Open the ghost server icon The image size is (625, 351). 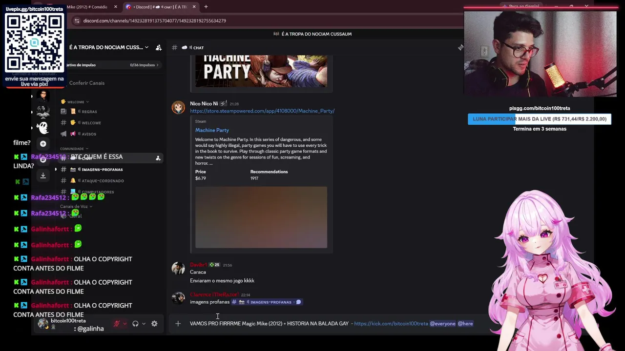[x=43, y=128]
